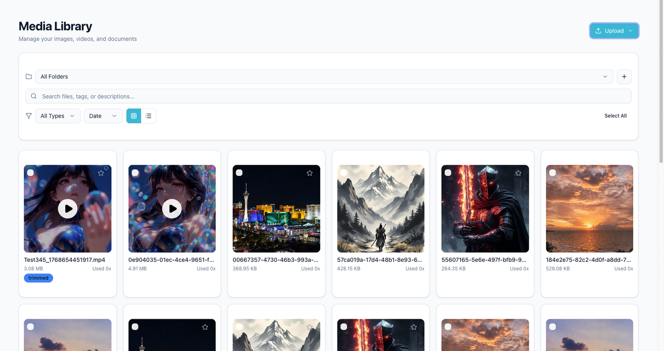The height and width of the screenshot is (351, 664).
Task: Click the 368.95 KB file size text
Action: (245, 268)
